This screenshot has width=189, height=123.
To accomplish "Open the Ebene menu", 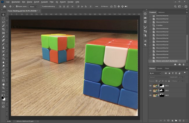I will [30, 2].
